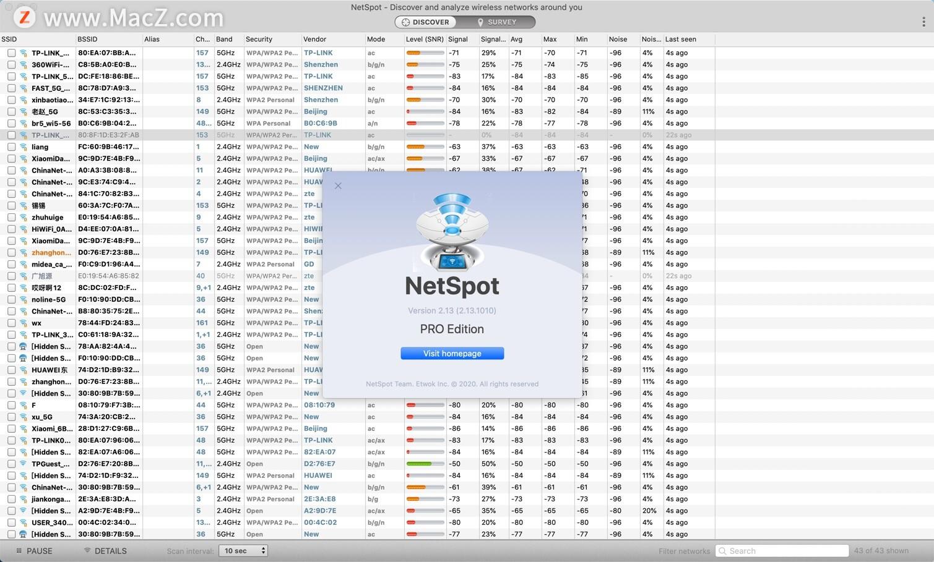
Task: Enable the checkbox for HUAWEI东 network
Action: (11, 370)
